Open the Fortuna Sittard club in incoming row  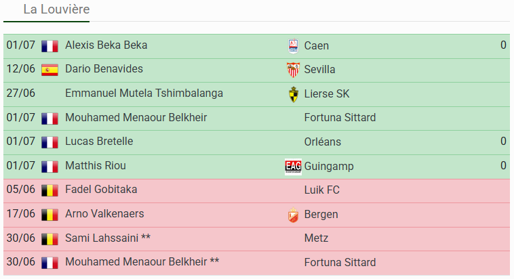[x=340, y=118]
